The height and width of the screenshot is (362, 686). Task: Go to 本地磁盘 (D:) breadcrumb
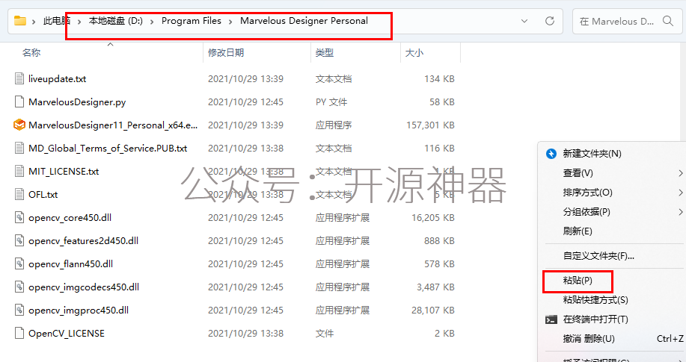coord(115,20)
